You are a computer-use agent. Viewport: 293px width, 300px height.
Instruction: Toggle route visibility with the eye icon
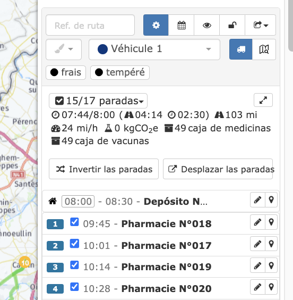(x=206, y=25)
